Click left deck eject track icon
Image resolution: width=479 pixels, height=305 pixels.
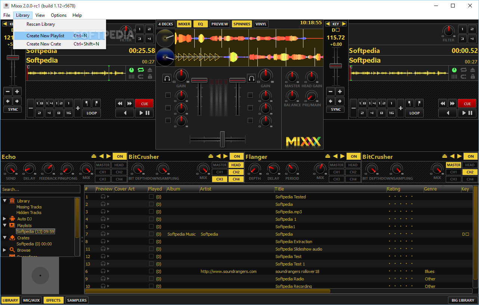(150, 70)
